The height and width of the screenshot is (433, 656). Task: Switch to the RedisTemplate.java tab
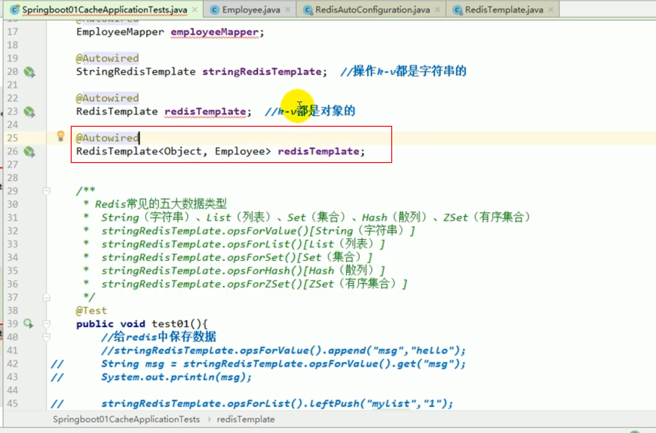pos(503,9)
